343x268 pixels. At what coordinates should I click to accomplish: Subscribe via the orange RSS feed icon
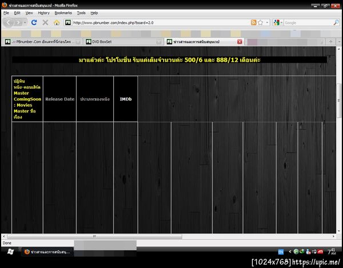253,22
